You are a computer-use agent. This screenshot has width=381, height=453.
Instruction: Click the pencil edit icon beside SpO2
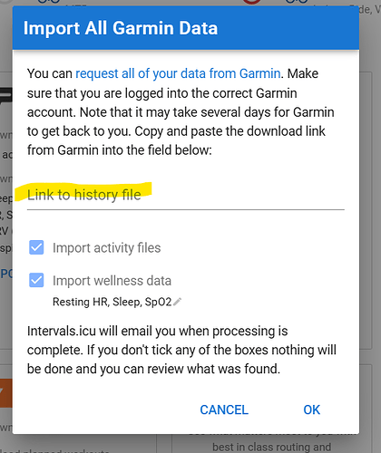(x=177, y=302)
